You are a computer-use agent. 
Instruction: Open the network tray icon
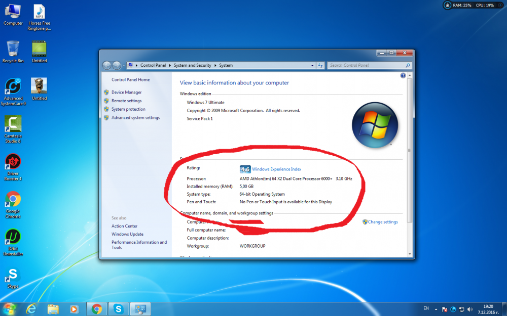(x=461, y=309)
